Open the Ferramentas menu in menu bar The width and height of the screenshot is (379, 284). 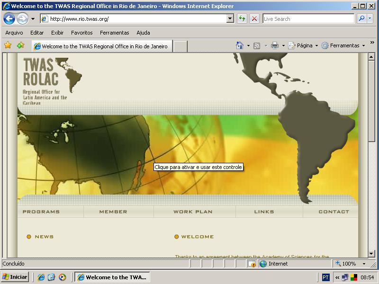click(115, 33)
